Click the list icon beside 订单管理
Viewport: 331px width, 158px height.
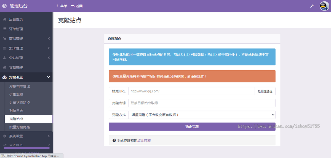[x=4, y=29]
